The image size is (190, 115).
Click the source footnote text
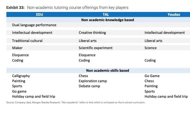[76, 103]
